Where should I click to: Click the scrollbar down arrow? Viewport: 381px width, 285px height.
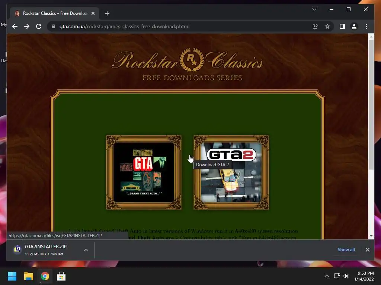(371, 236)
